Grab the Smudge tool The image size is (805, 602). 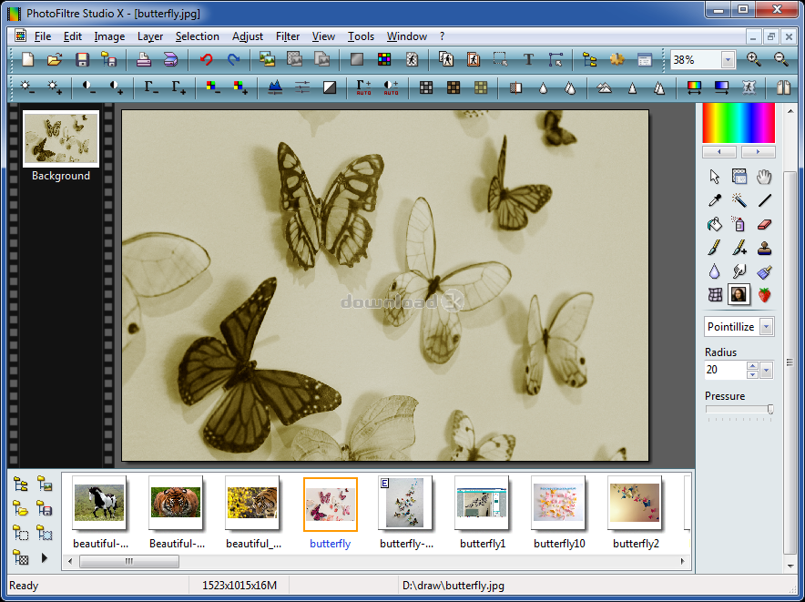pyautogui.click(x=739, y=270)
